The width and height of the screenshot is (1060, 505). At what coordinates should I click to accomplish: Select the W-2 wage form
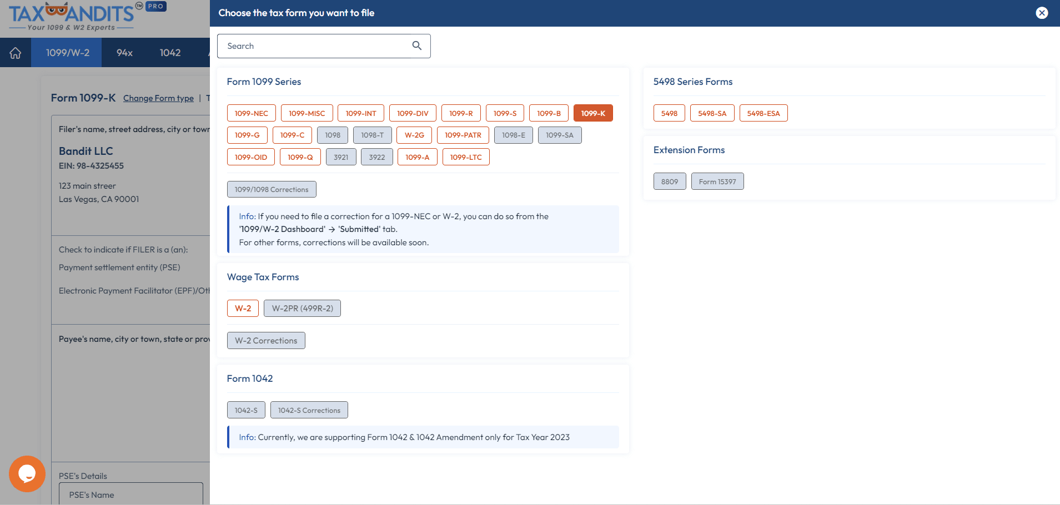click(243, 308)
